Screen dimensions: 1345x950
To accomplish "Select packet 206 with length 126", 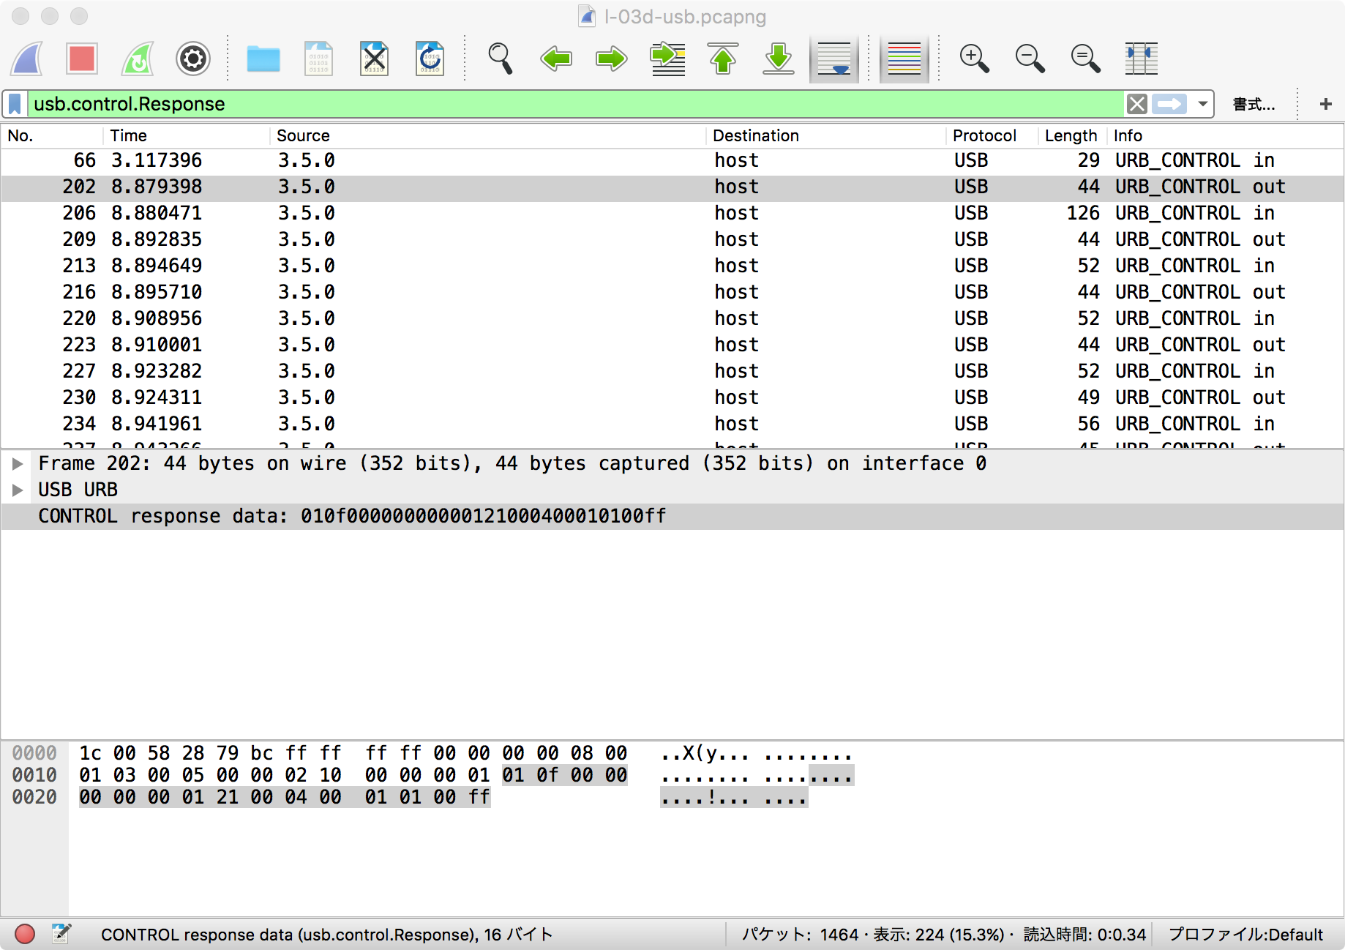I will pos(672,213).
